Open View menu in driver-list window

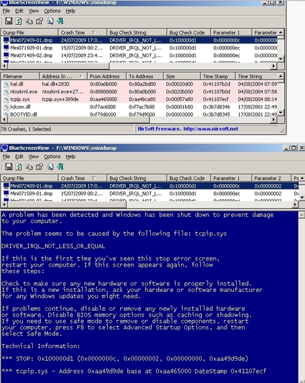(x=34, y=11)
